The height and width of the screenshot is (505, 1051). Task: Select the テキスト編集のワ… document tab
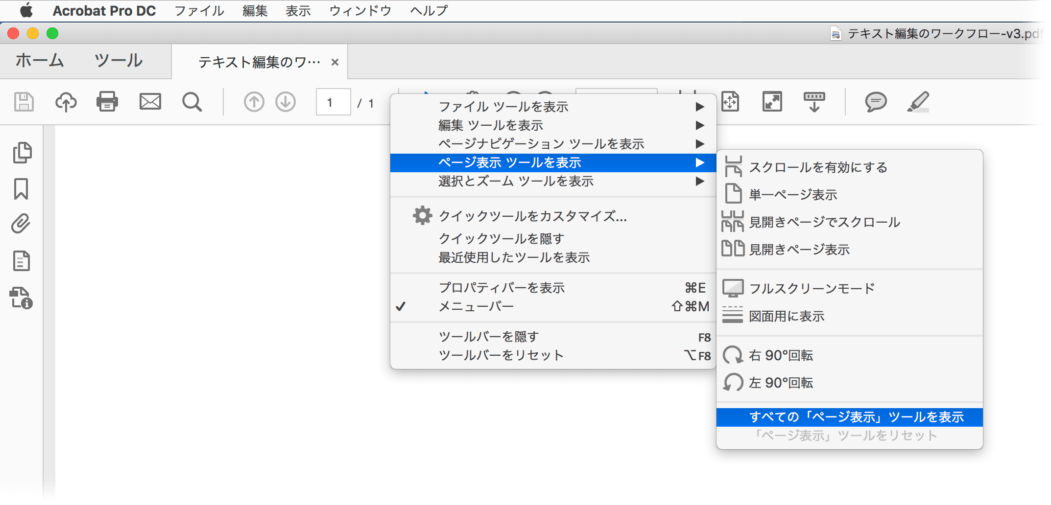[259, 62]
